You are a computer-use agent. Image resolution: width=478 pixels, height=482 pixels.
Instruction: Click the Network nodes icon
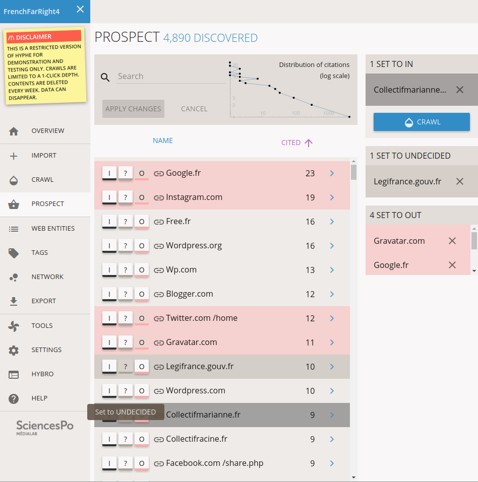(x=14, y=278)
